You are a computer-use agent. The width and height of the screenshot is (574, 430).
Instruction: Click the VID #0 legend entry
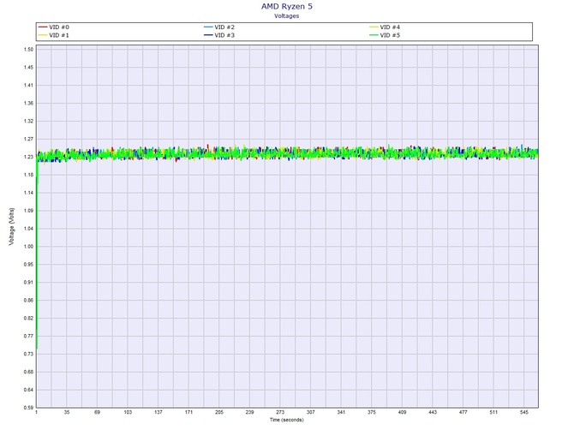54,27
